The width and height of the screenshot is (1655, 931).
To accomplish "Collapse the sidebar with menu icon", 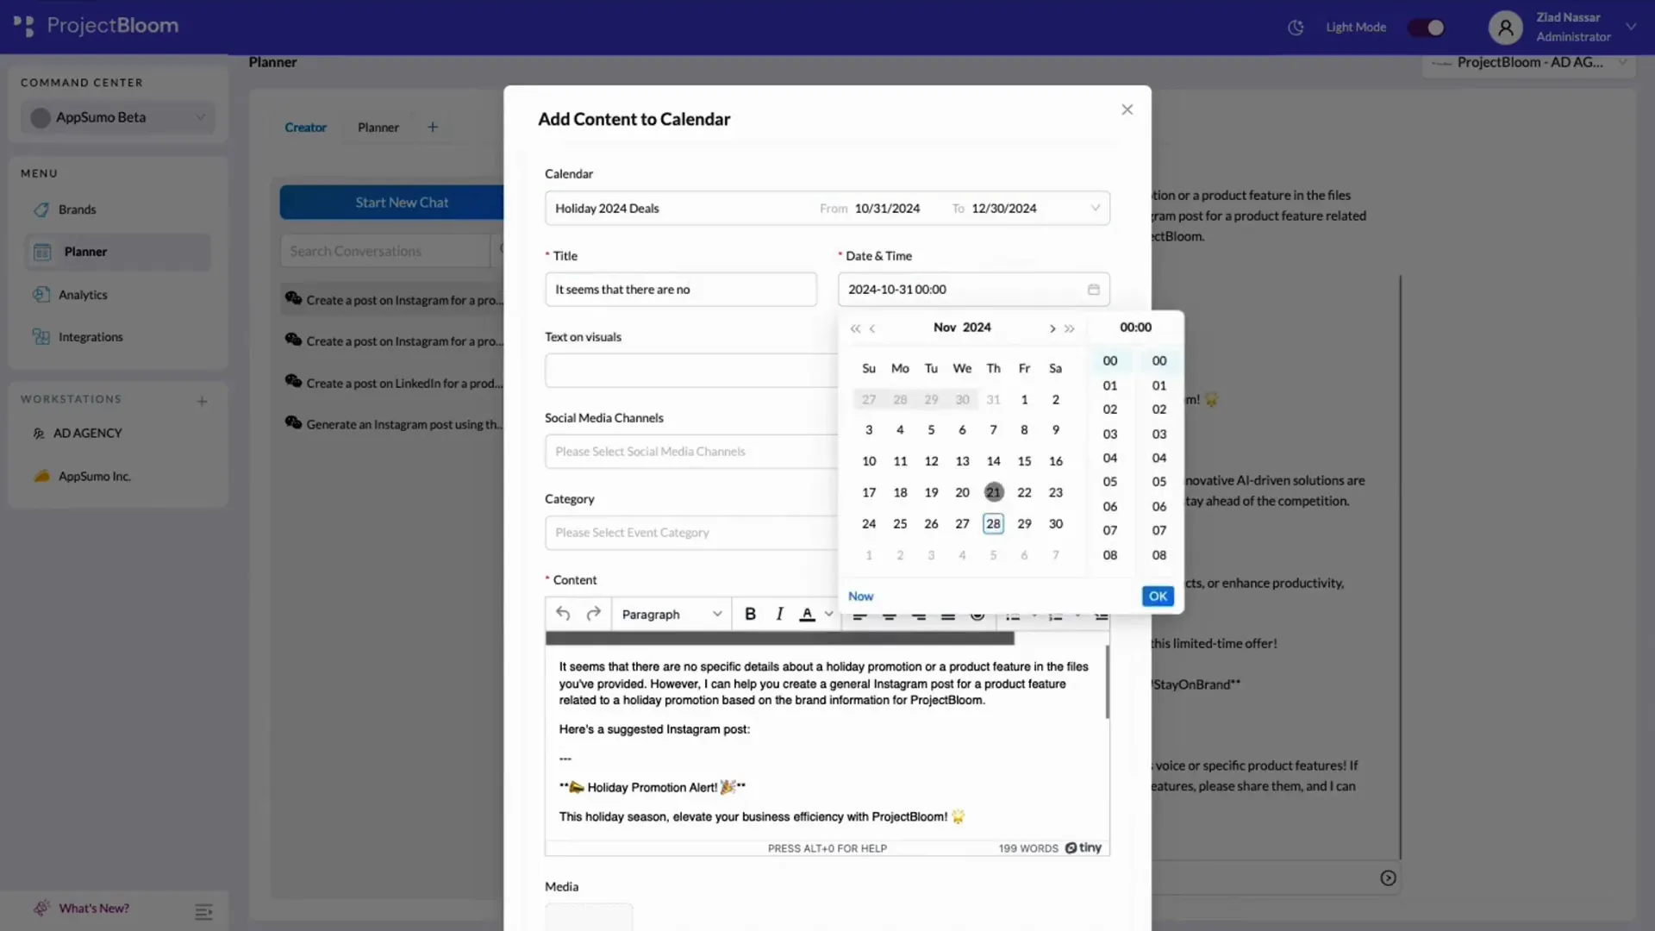I will [203, 912].
